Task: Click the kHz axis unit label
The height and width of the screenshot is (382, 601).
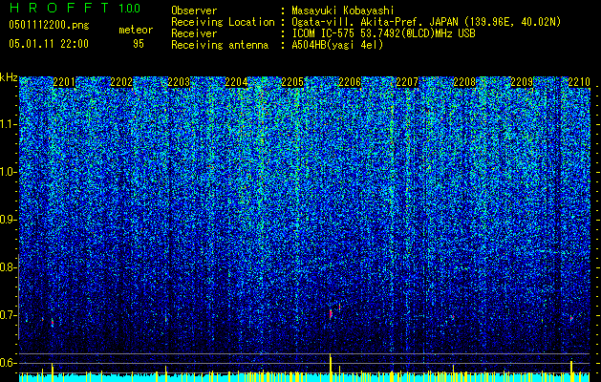Action: click(9, 77)
